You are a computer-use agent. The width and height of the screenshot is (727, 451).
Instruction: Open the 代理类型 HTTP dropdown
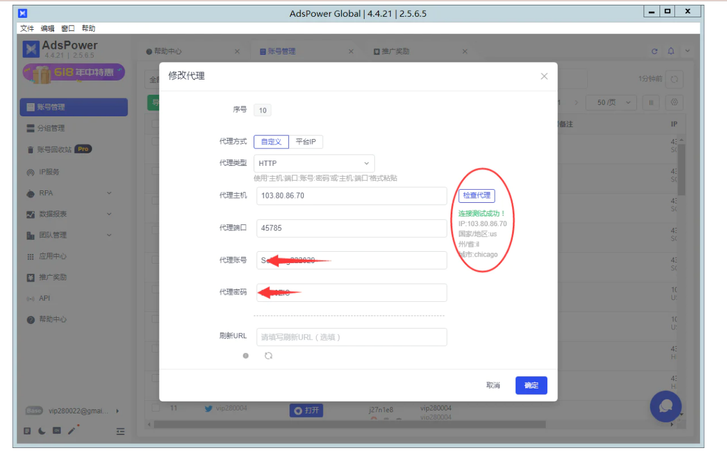[314, 163]
